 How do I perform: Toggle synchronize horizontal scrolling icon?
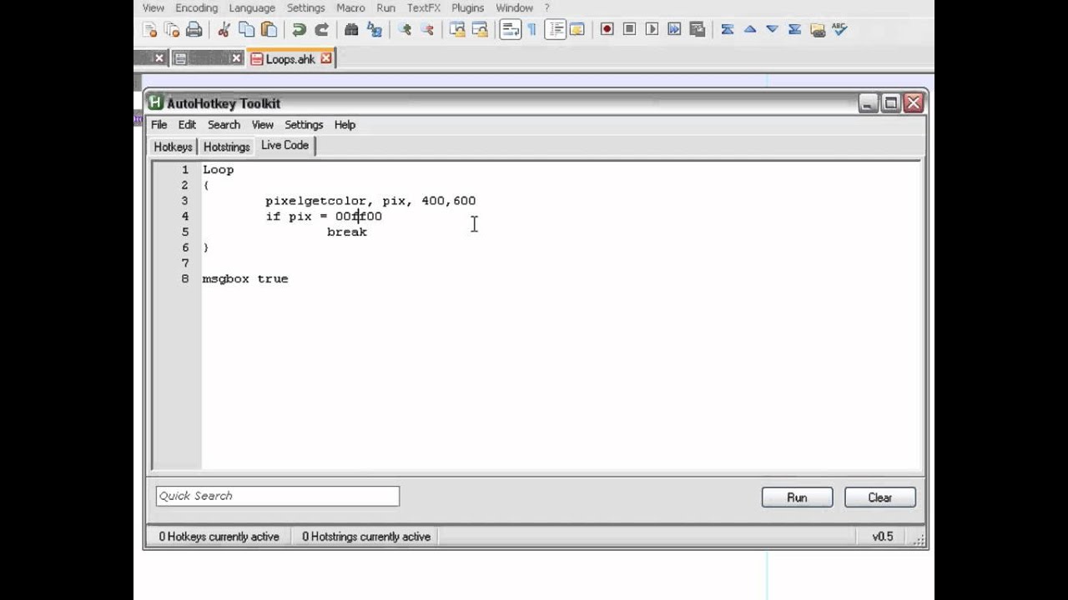(x=480, y=30)
